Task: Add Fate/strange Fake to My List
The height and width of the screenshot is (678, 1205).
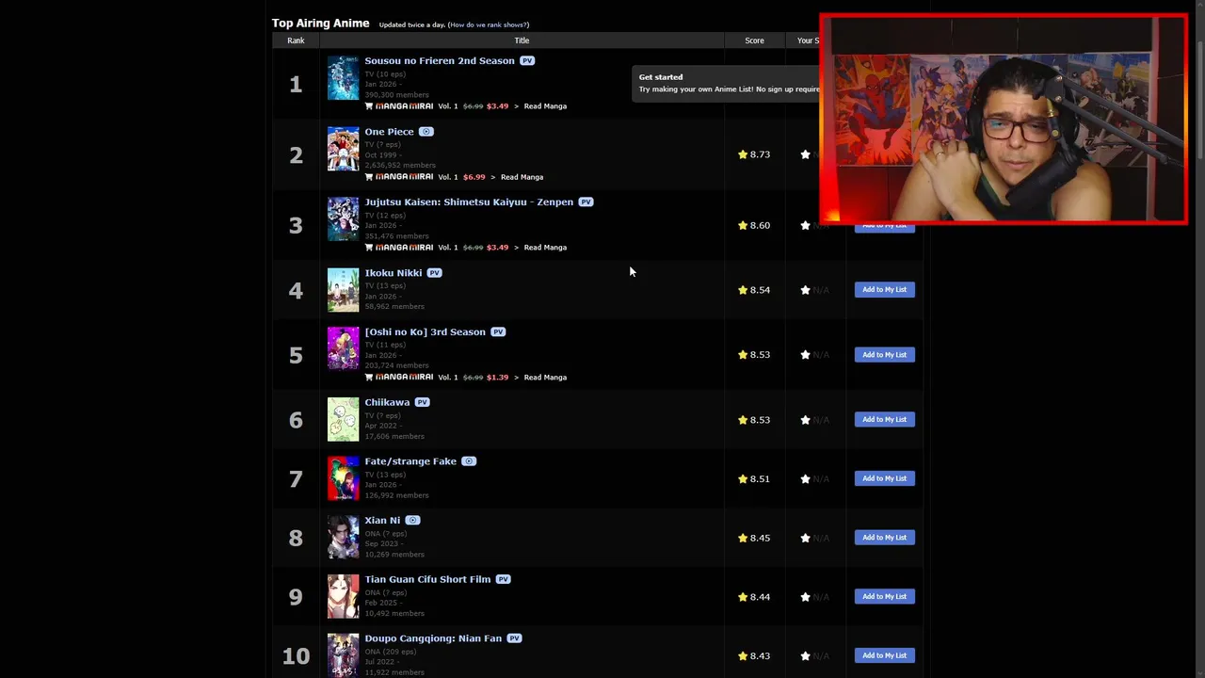Action: coord(884,478)
